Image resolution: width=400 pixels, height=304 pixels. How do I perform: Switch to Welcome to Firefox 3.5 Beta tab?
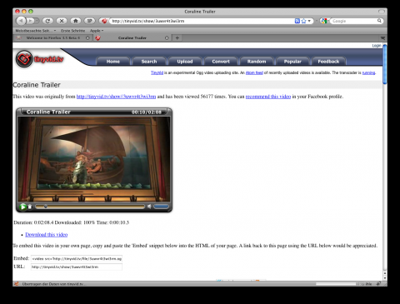tap(52, 37)
